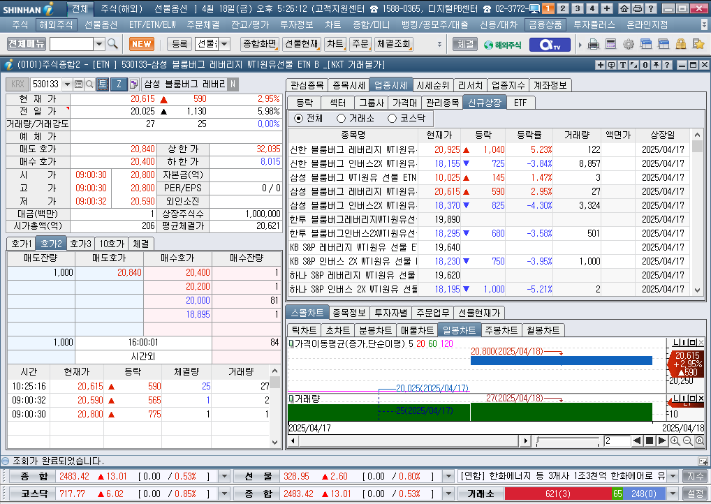Click the red 621(3) advancing segment of market bar

pos(558,494)
